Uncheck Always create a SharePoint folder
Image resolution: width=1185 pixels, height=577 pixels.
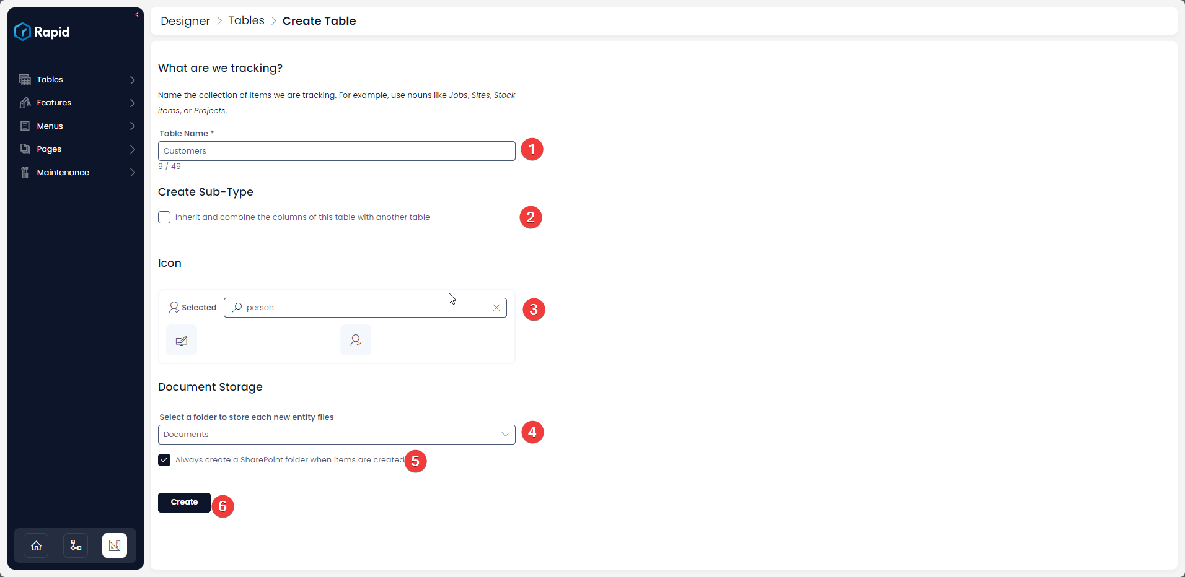pyautogui.click(x=164, y=460)
